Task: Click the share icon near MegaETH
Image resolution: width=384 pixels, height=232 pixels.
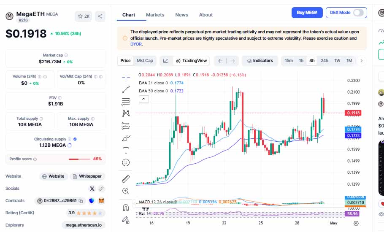Action: 100,16
